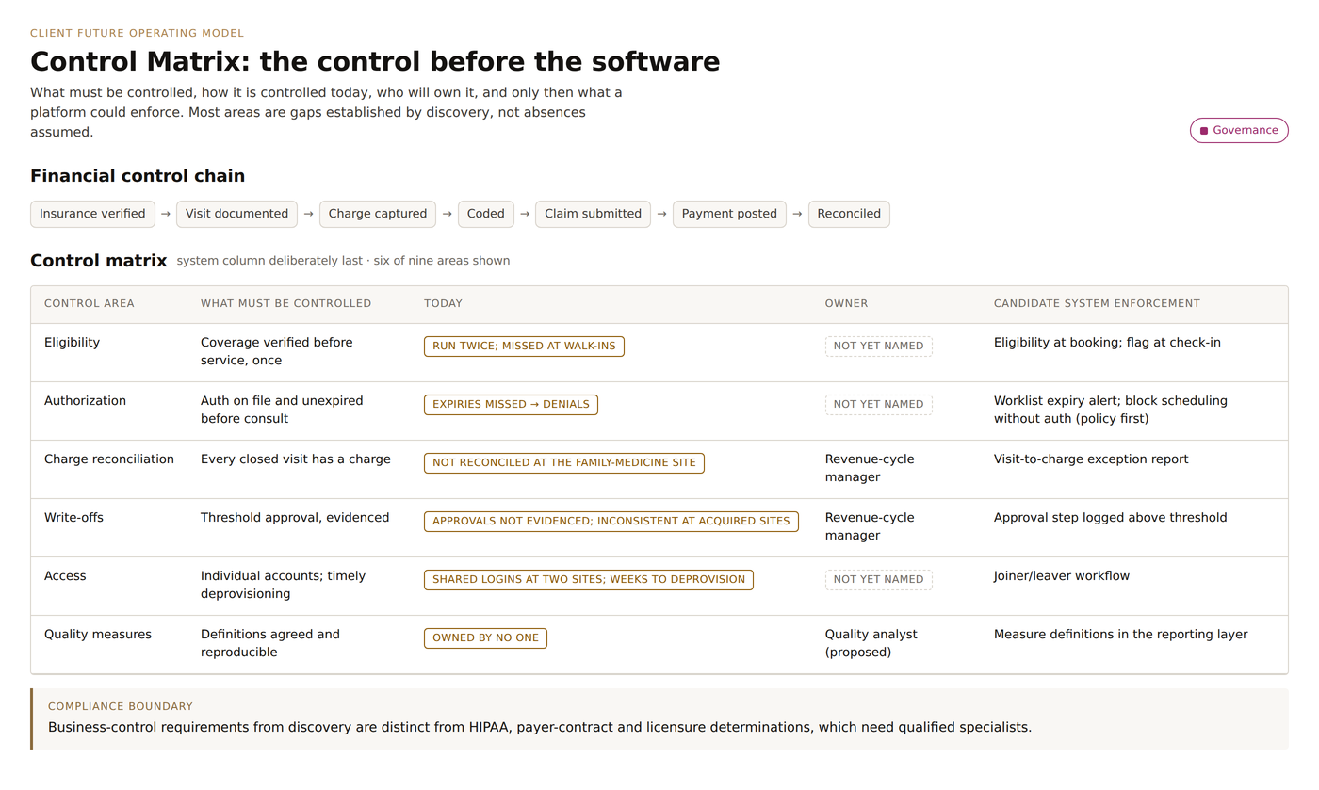Click Revenue-cycle manager in the Write-offs row
This screenshot has width=1319, height=790.
(870, 526)
